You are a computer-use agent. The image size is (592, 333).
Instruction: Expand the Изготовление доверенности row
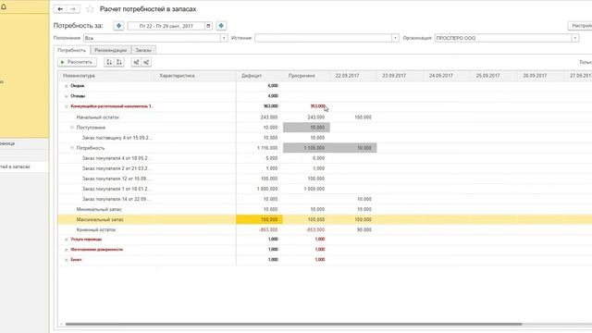(66, 250)
